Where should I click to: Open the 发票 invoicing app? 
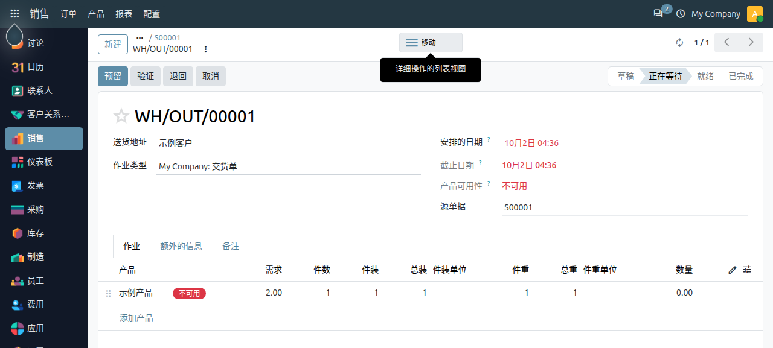click(43, 186)
